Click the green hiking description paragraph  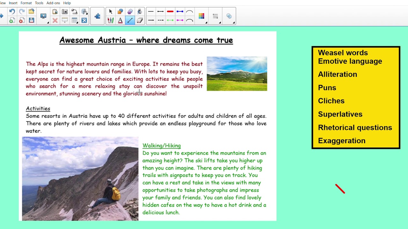[x=204, y=183]
